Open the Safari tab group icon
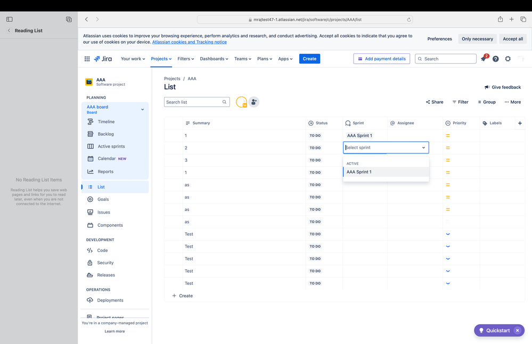 (69, 19)
